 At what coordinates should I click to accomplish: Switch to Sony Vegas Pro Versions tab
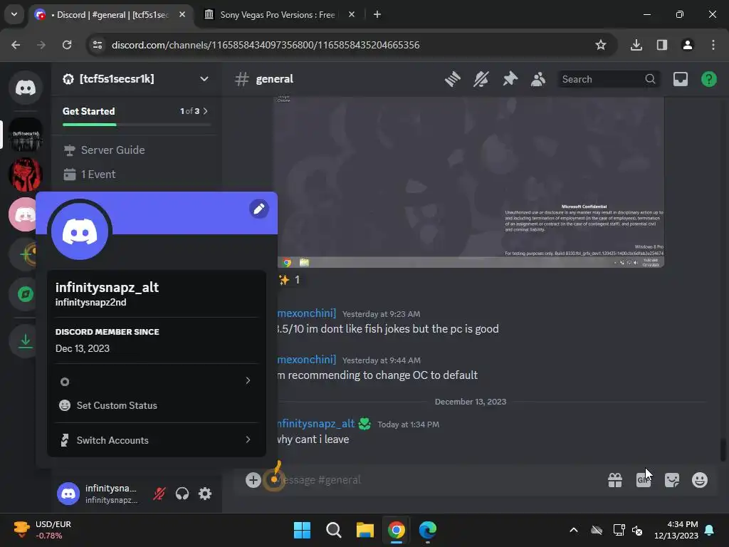277,15
